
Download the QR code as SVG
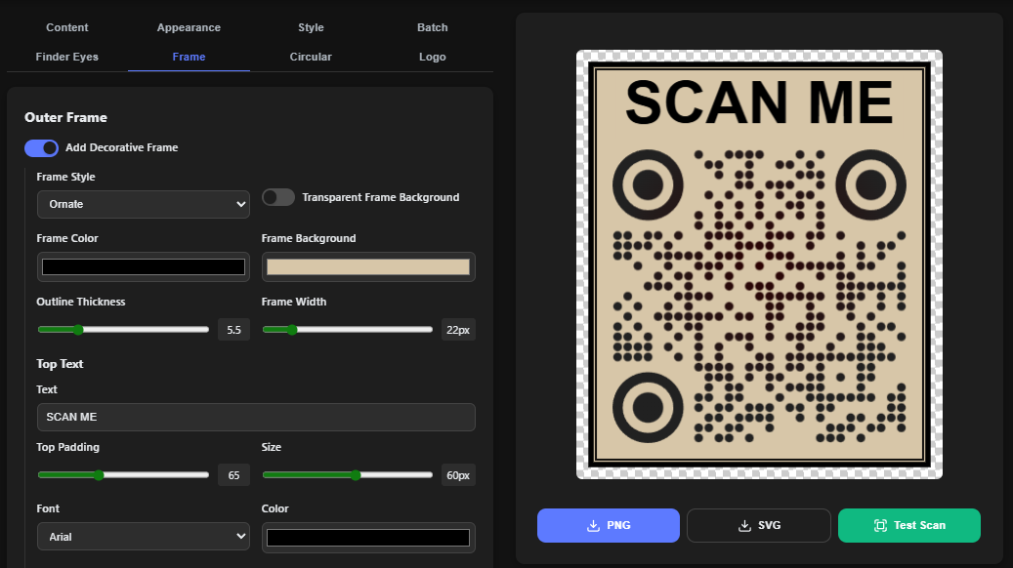point(759,525)
